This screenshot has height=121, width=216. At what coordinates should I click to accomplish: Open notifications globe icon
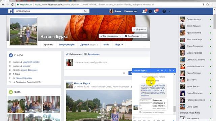pyautogui.click(x=156, y=11)
